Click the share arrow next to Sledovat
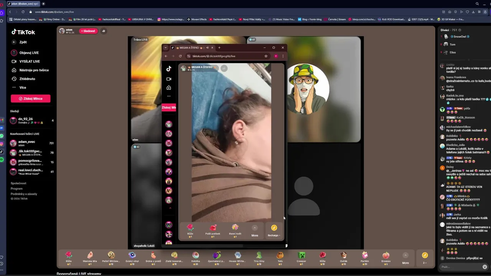 click(x=104, y=31)
